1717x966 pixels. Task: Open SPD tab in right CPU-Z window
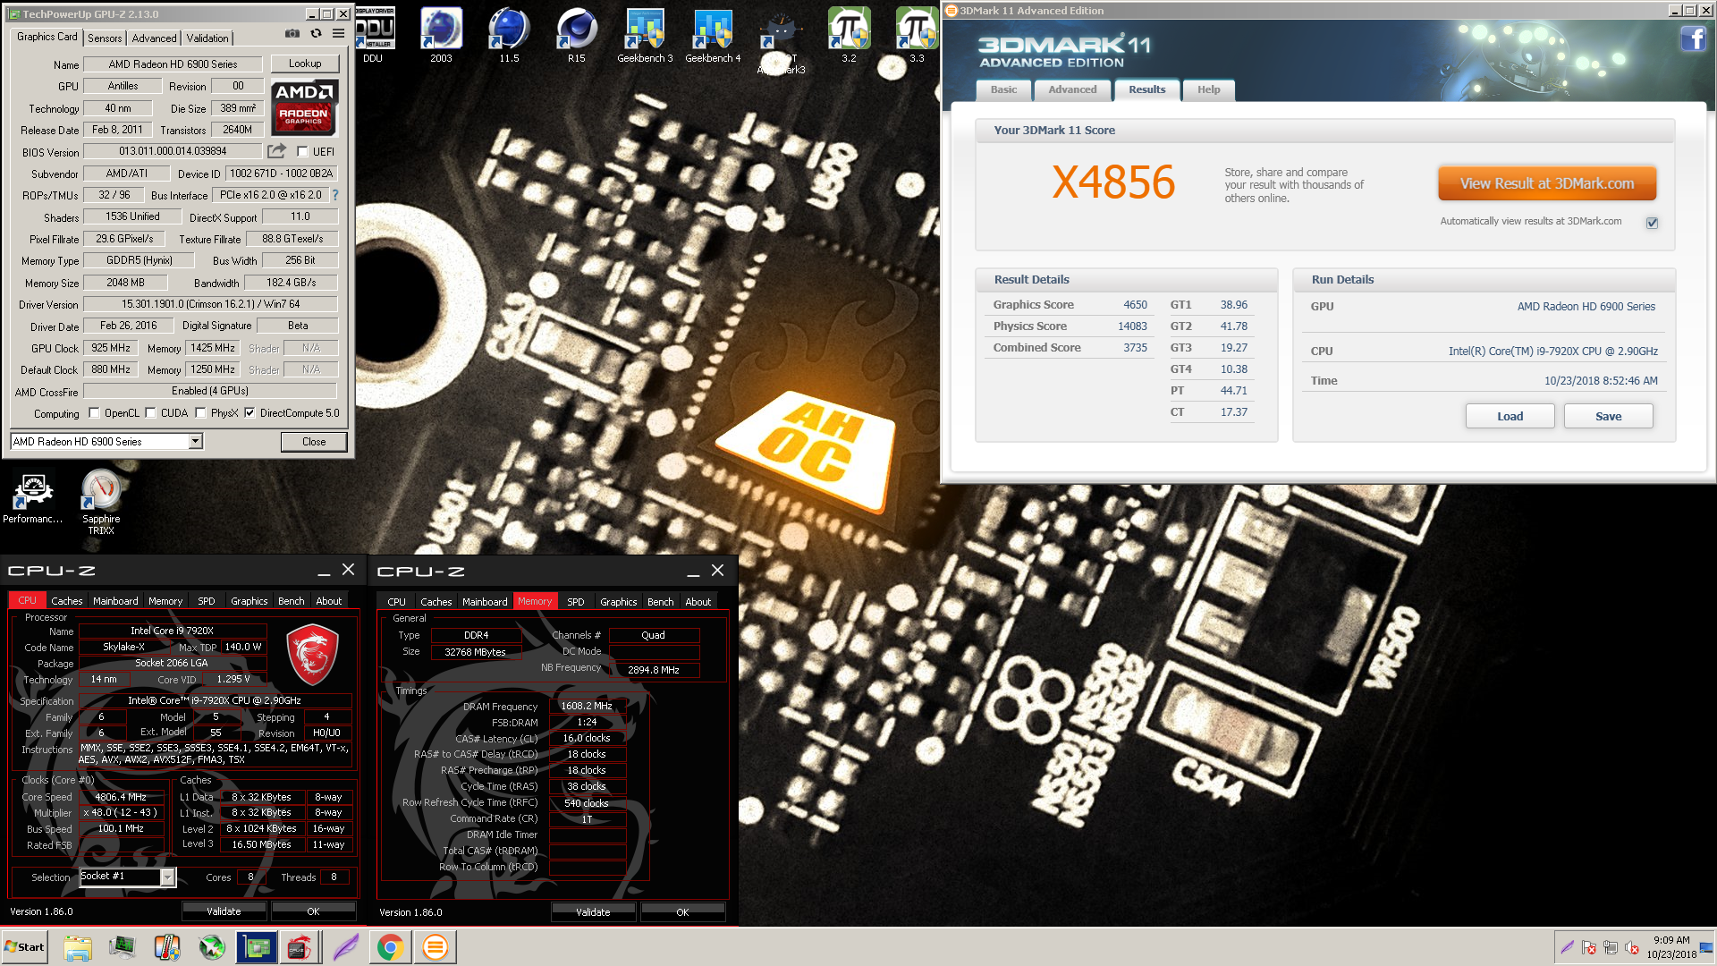click(x=576, y=602)
